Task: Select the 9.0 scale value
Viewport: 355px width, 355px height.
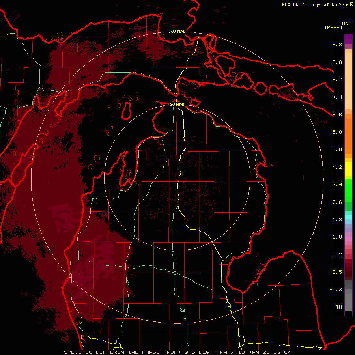Action: pyautogui.click(x=337, y=62)
